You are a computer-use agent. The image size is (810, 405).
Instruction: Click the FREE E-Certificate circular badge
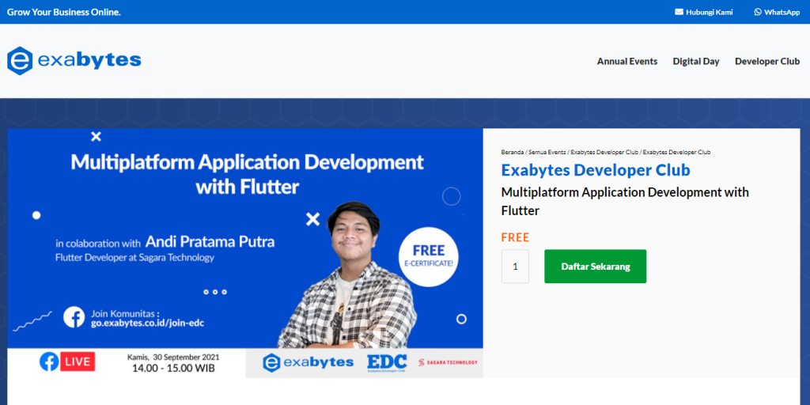[x=428, y=256]
